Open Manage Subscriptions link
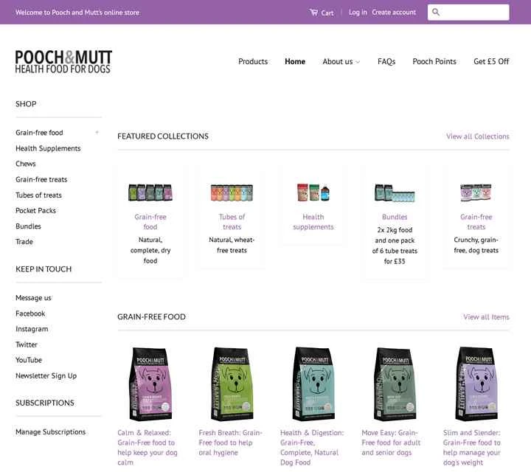531x475 pixels. point(50,432)
